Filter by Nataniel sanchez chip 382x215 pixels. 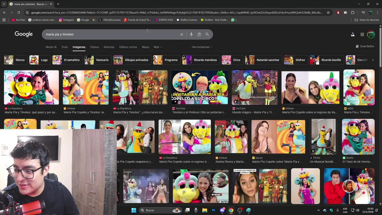point(263,60)
